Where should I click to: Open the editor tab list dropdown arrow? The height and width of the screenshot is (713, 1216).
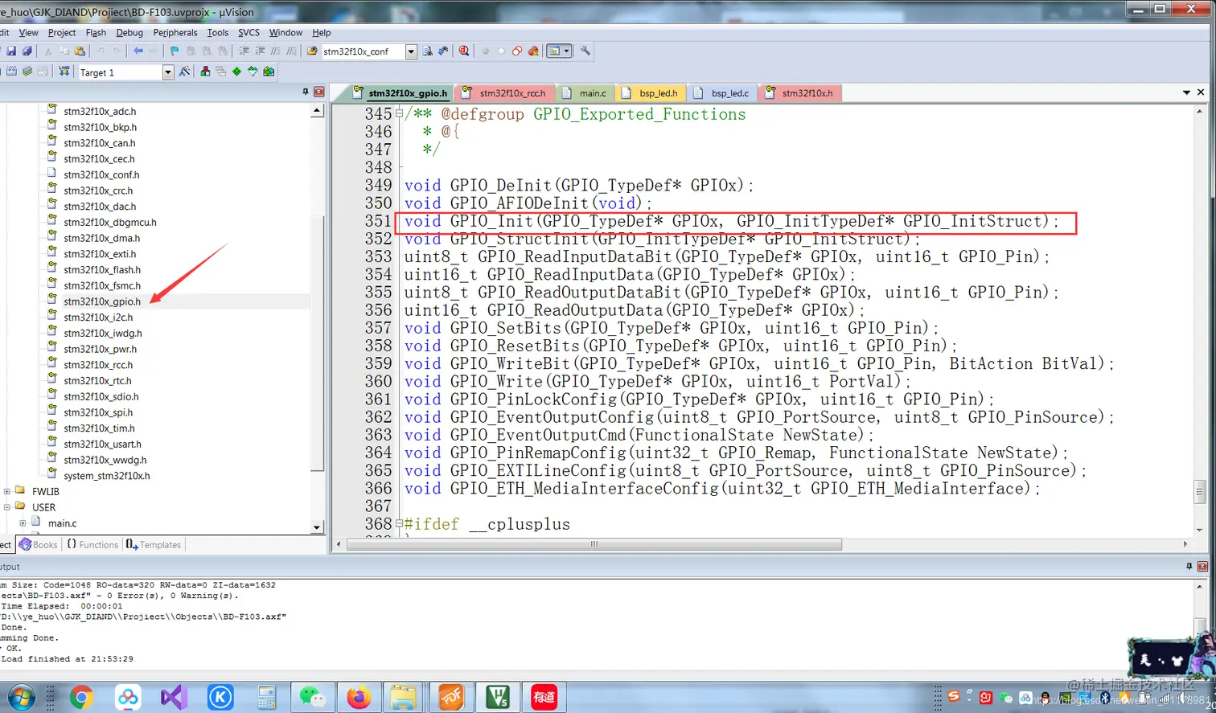pyautogui.click(x=1186, y=92)
